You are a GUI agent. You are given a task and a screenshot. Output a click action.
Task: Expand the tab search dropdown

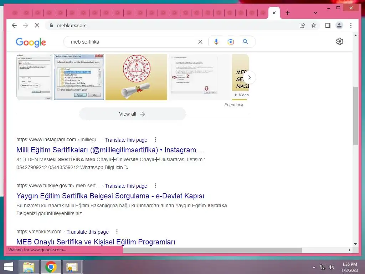(x=315, y=13)
